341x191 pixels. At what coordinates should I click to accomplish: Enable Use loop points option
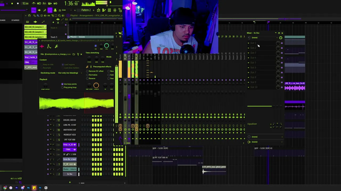[69, 84]
